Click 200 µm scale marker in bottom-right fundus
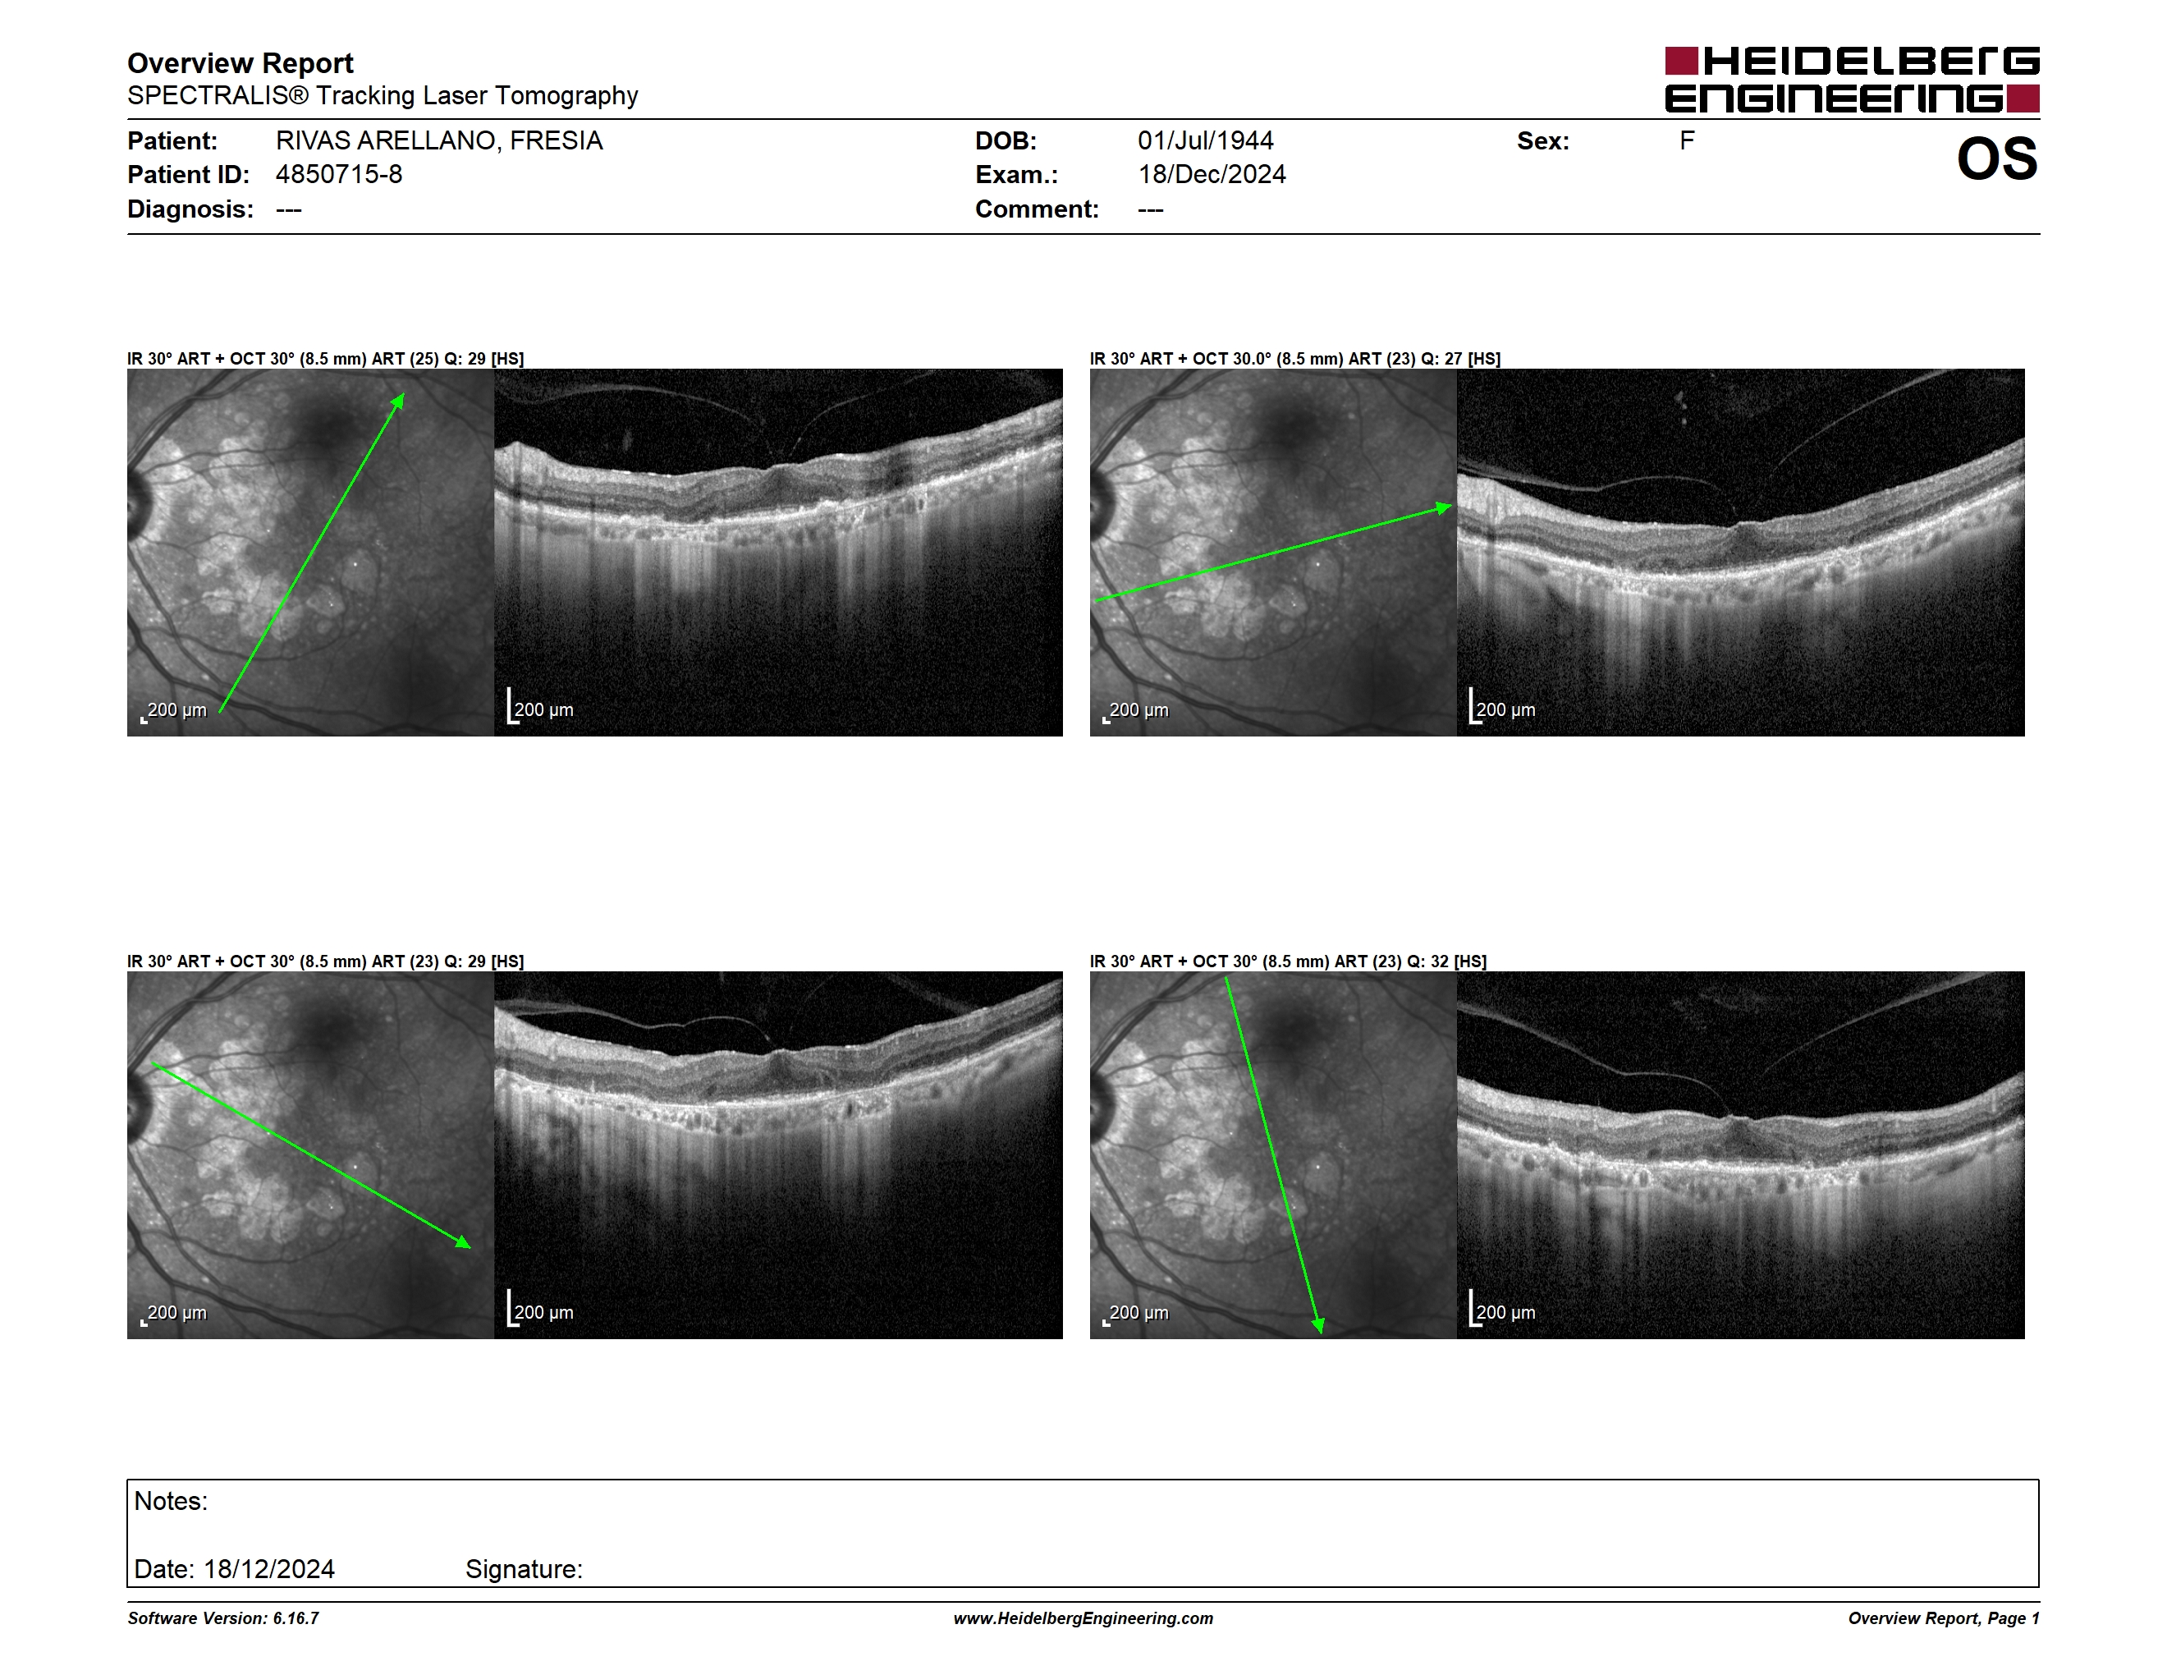 click(x=1136, y=1313)
